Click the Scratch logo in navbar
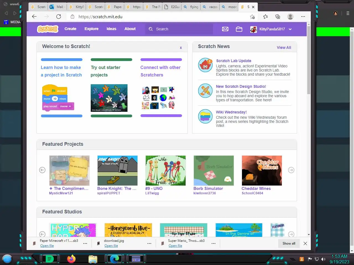 click(48, 29)
